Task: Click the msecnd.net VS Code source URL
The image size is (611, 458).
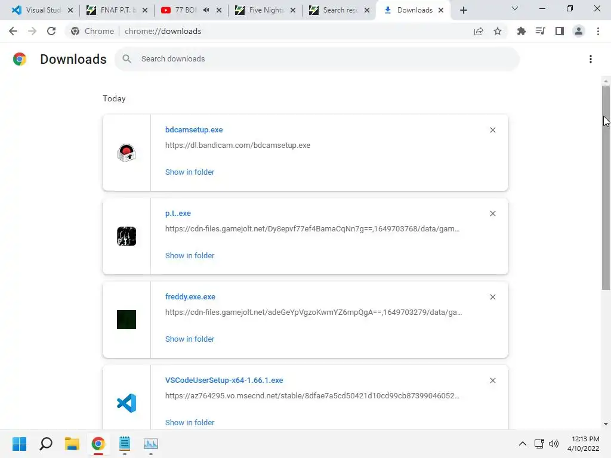Action: pos(313,396)
